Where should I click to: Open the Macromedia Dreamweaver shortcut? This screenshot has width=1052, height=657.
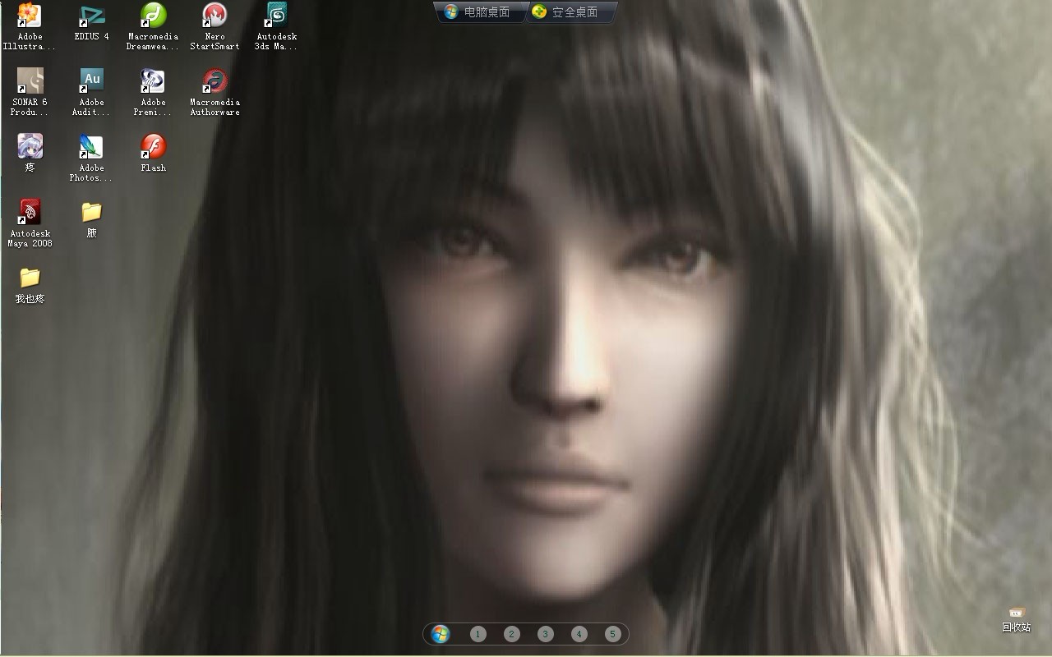153,16
